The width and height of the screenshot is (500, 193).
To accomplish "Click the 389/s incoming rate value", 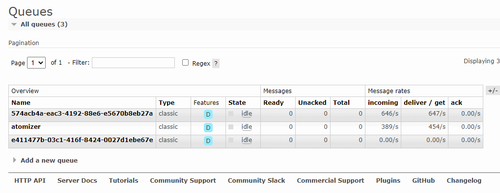I will pos(389,127).
